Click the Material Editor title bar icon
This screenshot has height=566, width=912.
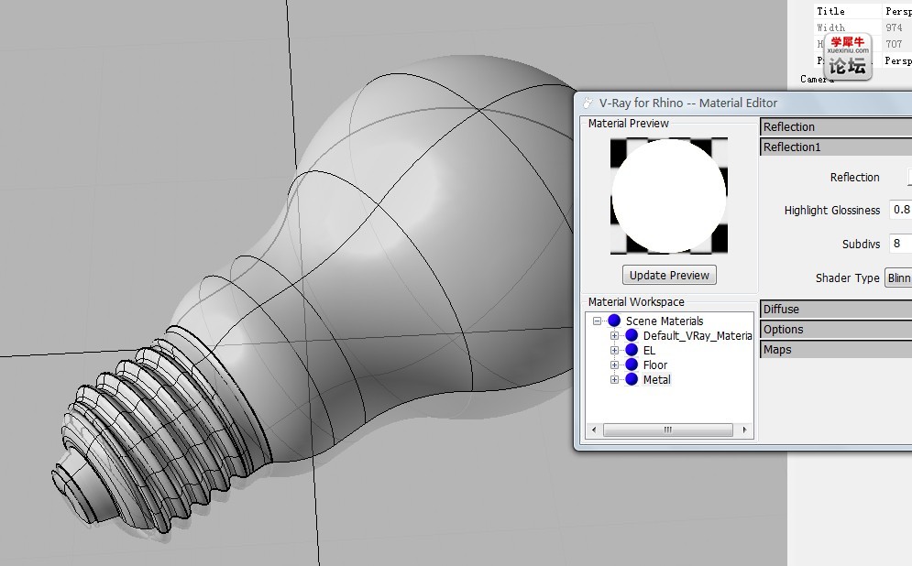(588, 103)
